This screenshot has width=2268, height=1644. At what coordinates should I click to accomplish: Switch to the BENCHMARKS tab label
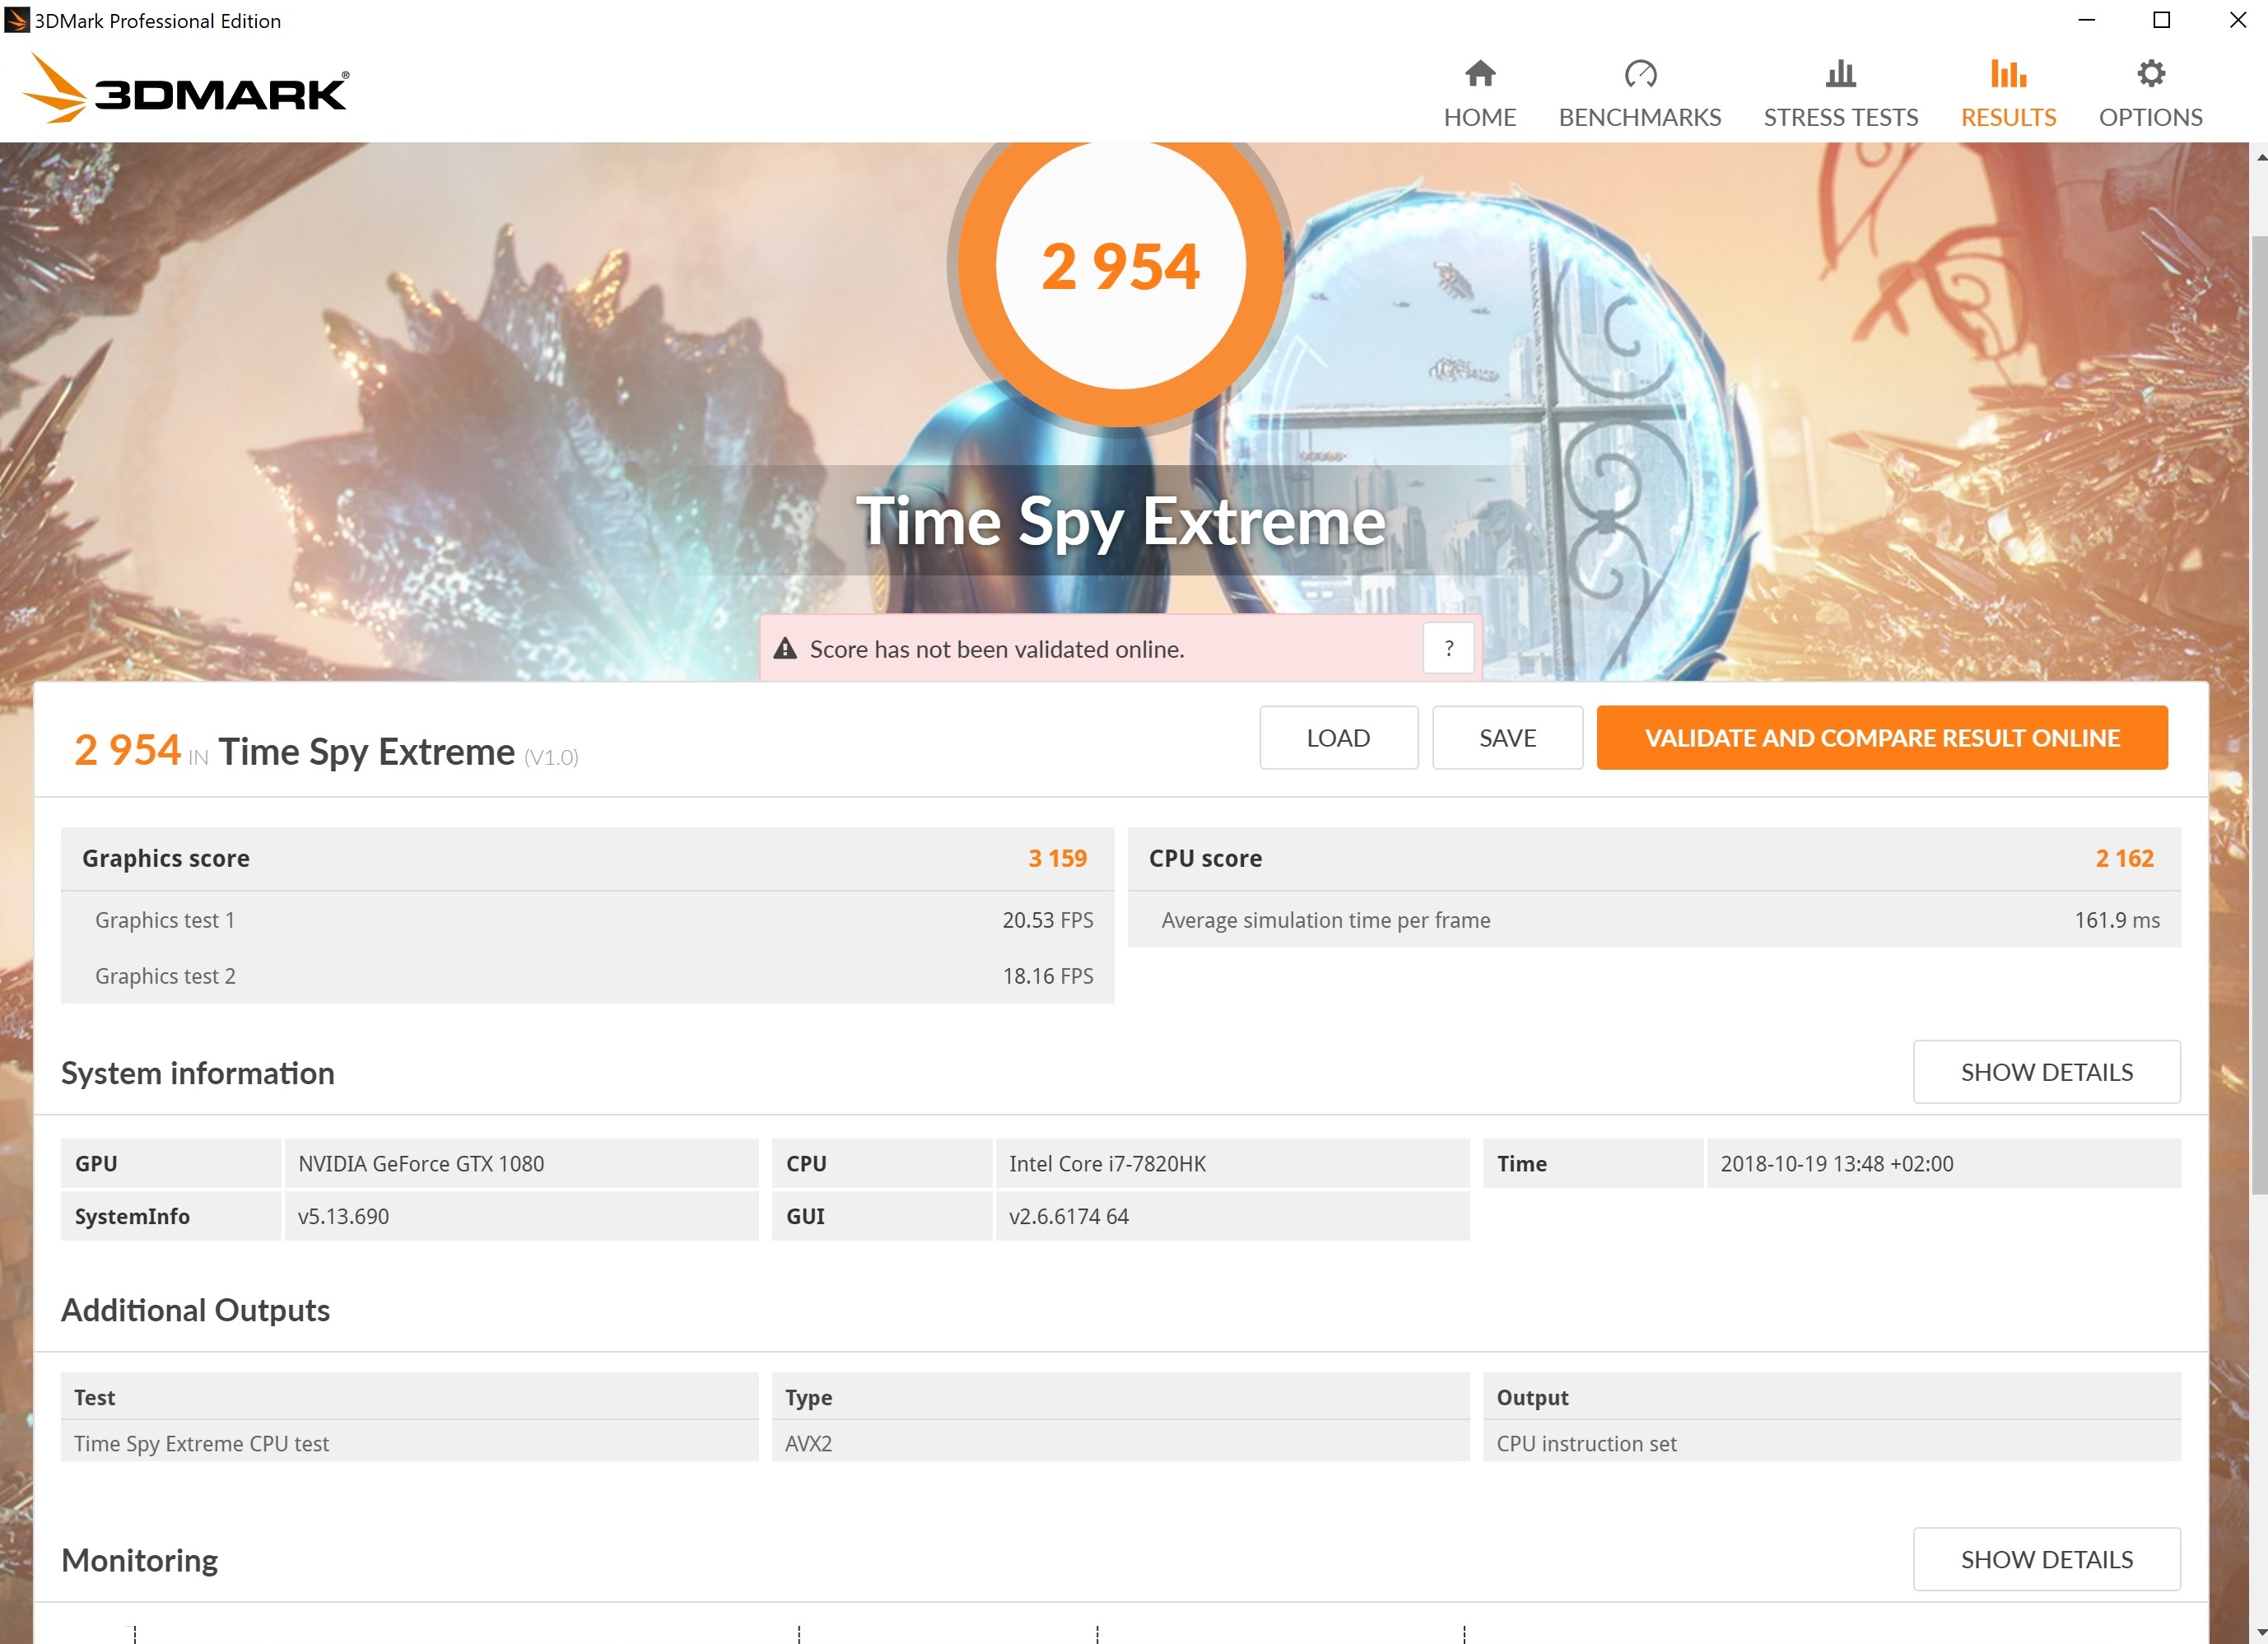(x=1640, y=118)
